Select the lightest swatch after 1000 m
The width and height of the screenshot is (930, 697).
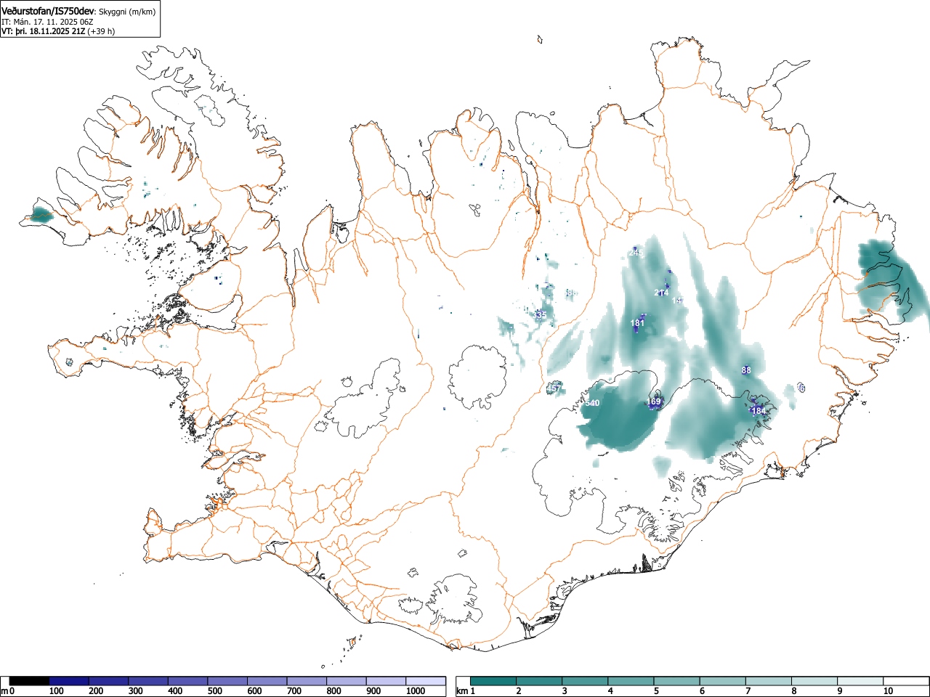426,681
